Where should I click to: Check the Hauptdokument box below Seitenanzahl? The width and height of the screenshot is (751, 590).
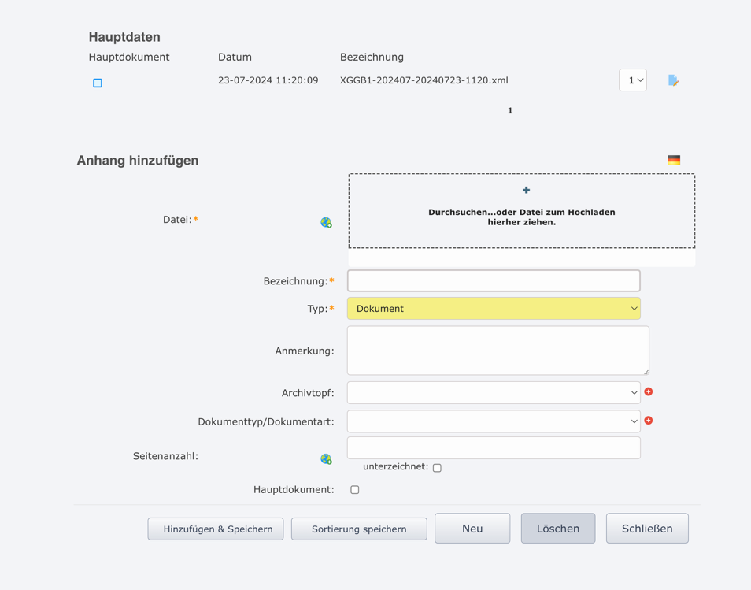tap(354, 489)
